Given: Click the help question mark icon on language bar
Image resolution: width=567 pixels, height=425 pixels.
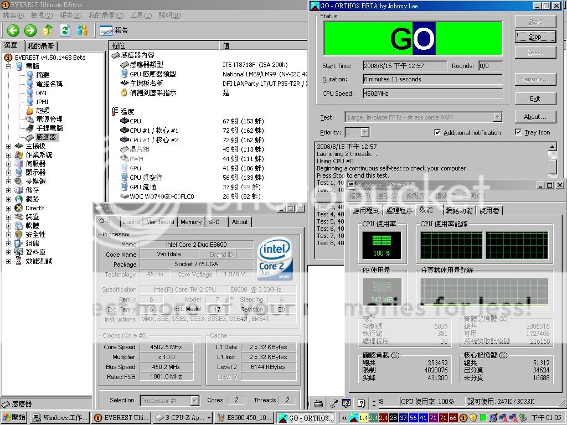Looking at the screenshot, I should [x=361, y=403].
